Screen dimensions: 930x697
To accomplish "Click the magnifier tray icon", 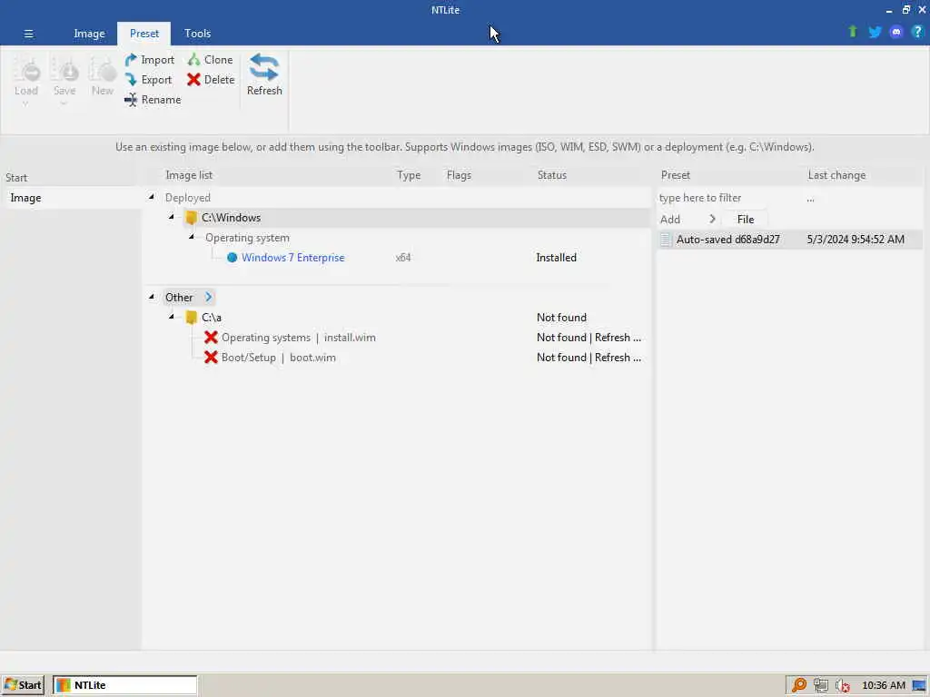I will click(798, 685).
